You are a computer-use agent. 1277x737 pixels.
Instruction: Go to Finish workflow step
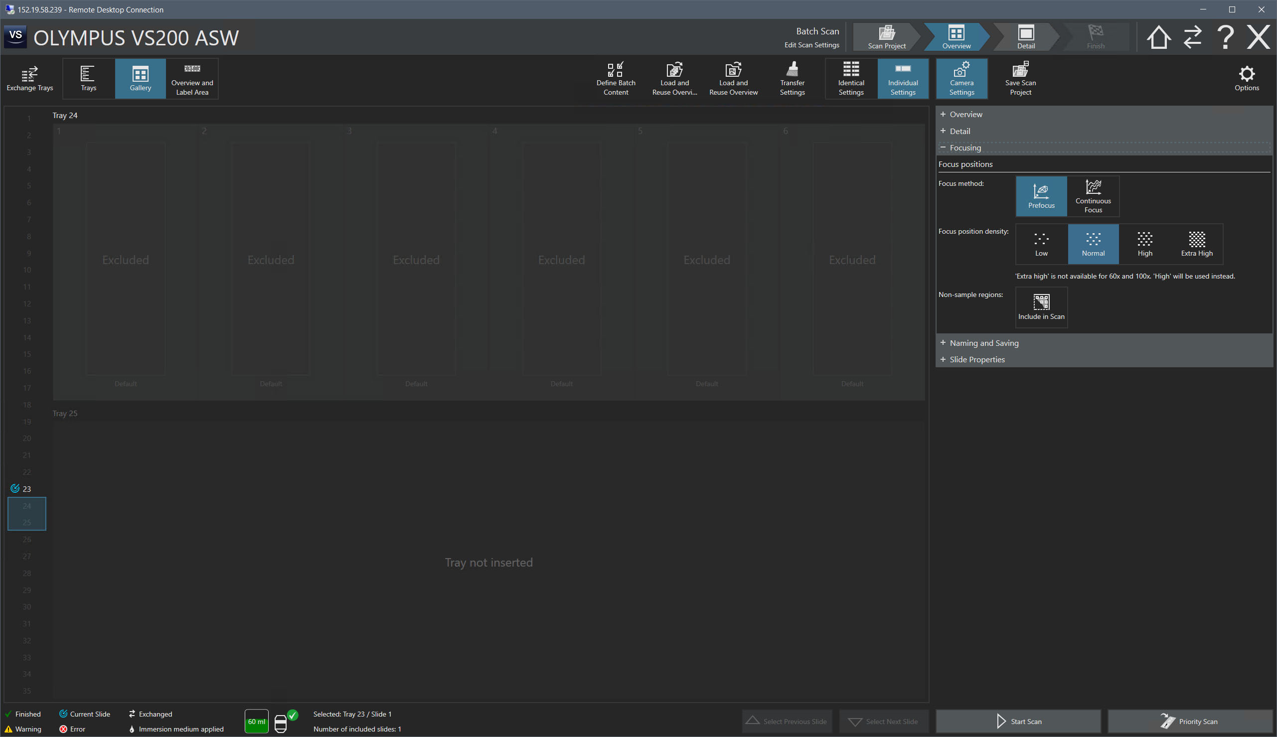1095,37
